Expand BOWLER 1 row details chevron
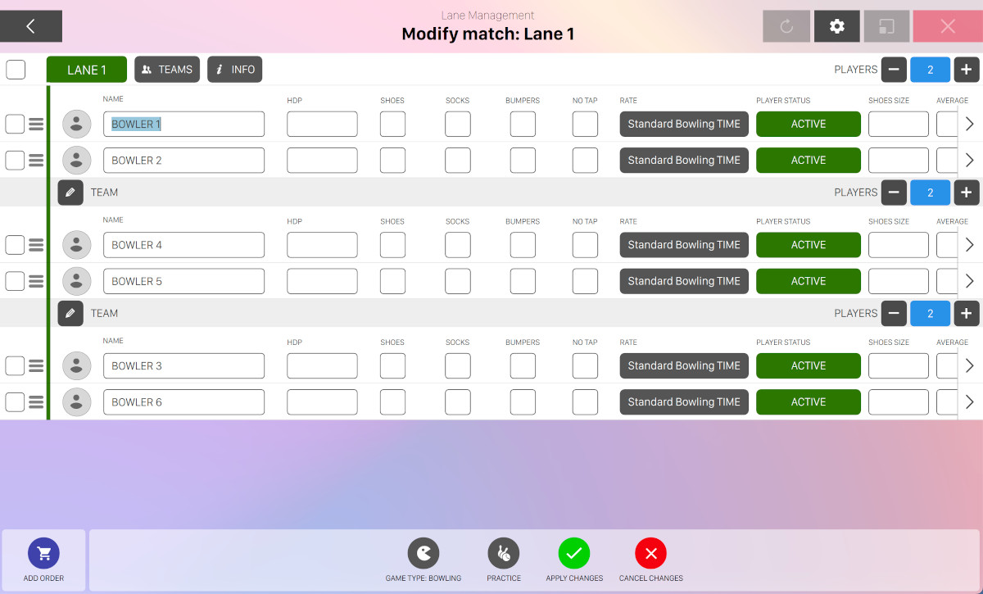Viewport: 983px width, 594px height. (970, 125)
